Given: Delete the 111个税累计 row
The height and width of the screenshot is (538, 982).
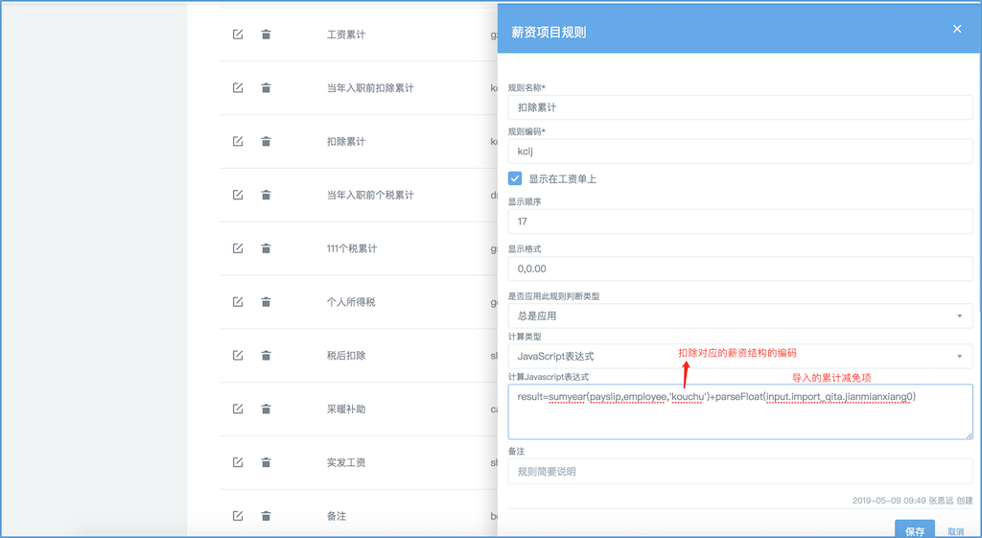Looking at the screenshot, I should (x=267, y=248).
